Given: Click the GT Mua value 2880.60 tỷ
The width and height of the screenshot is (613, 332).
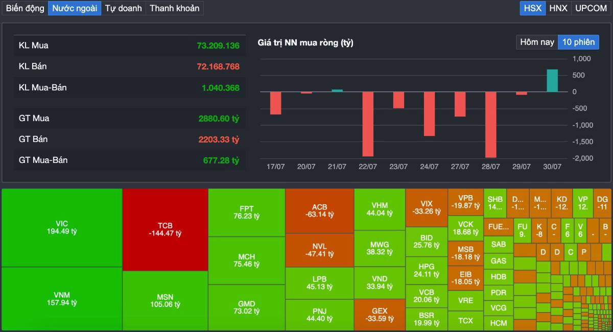Looking at the screenshot, I should 219,118.
